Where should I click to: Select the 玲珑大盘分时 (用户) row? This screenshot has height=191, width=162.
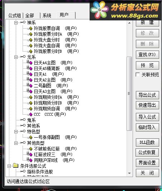55,40
